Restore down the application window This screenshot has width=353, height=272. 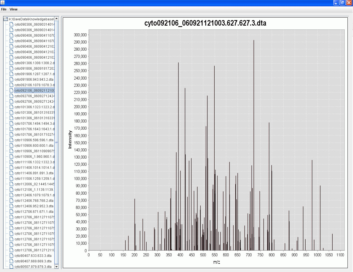coord(343,3)
